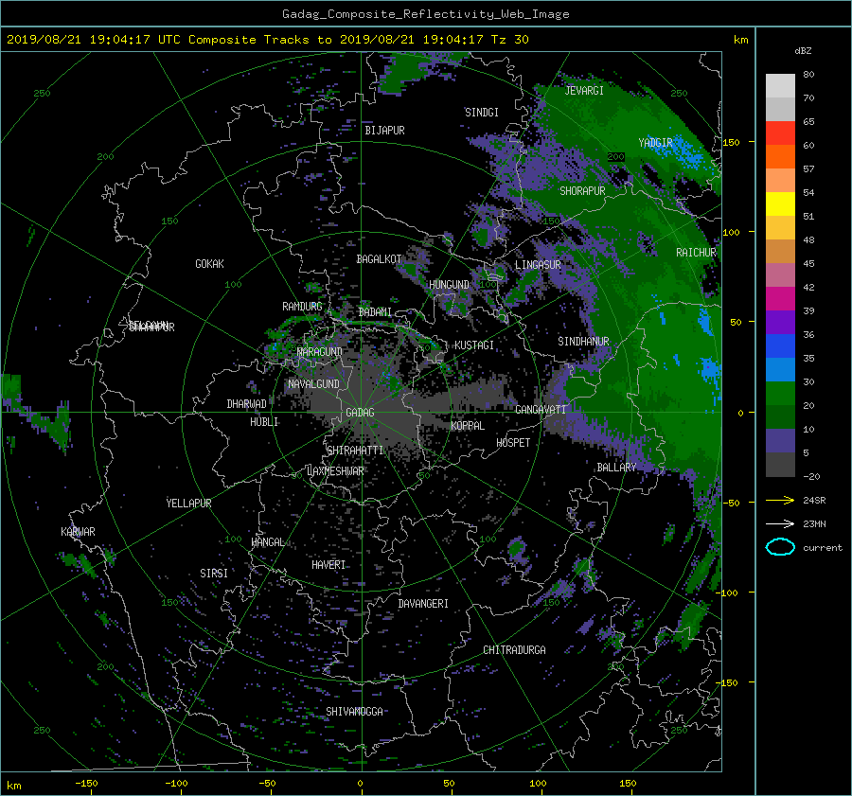The width and height of the screenshot is (852, 796).
Task: Click the KUSTAGI city label
Action: (x=474, y=345)
